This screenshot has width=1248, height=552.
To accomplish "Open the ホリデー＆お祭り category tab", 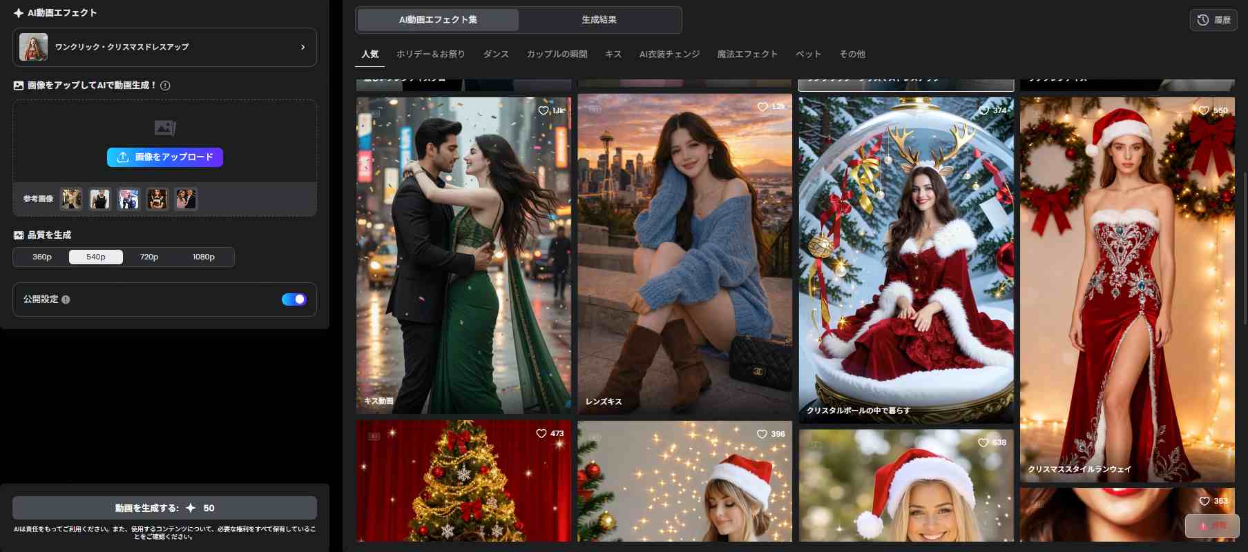I will [430, 54].
